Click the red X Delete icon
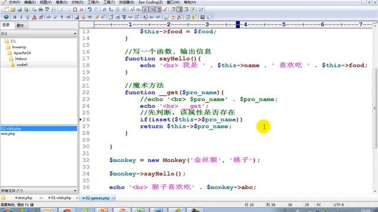Image resolution: width=378 pixels, height=212 pixels. click(x=82, y=9)
